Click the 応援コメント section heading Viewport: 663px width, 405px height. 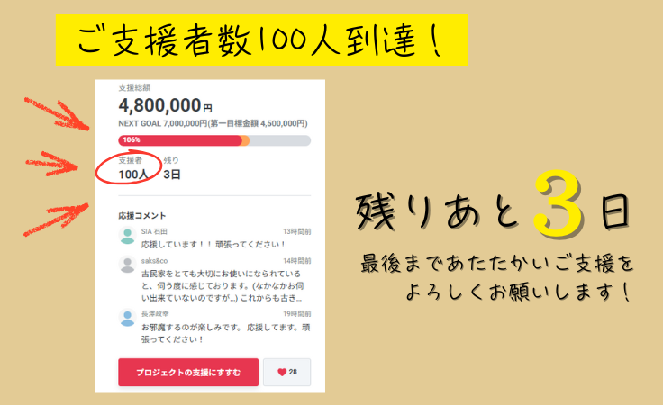(142, 216)
